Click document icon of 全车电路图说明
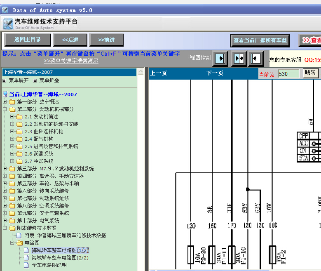321x271 pixels. [26, 265]
